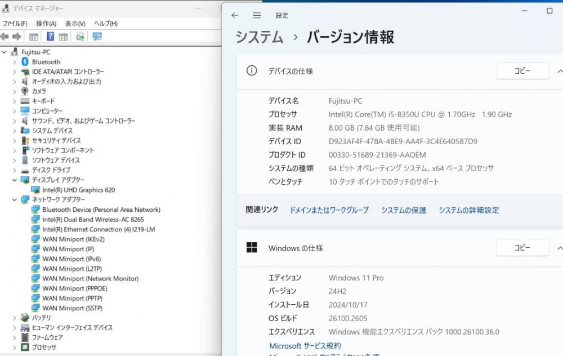Viewport: 563px width, 356px height.
Task: Click the firmware category icon
Action: pyautogui.click(x=25, y=337)
